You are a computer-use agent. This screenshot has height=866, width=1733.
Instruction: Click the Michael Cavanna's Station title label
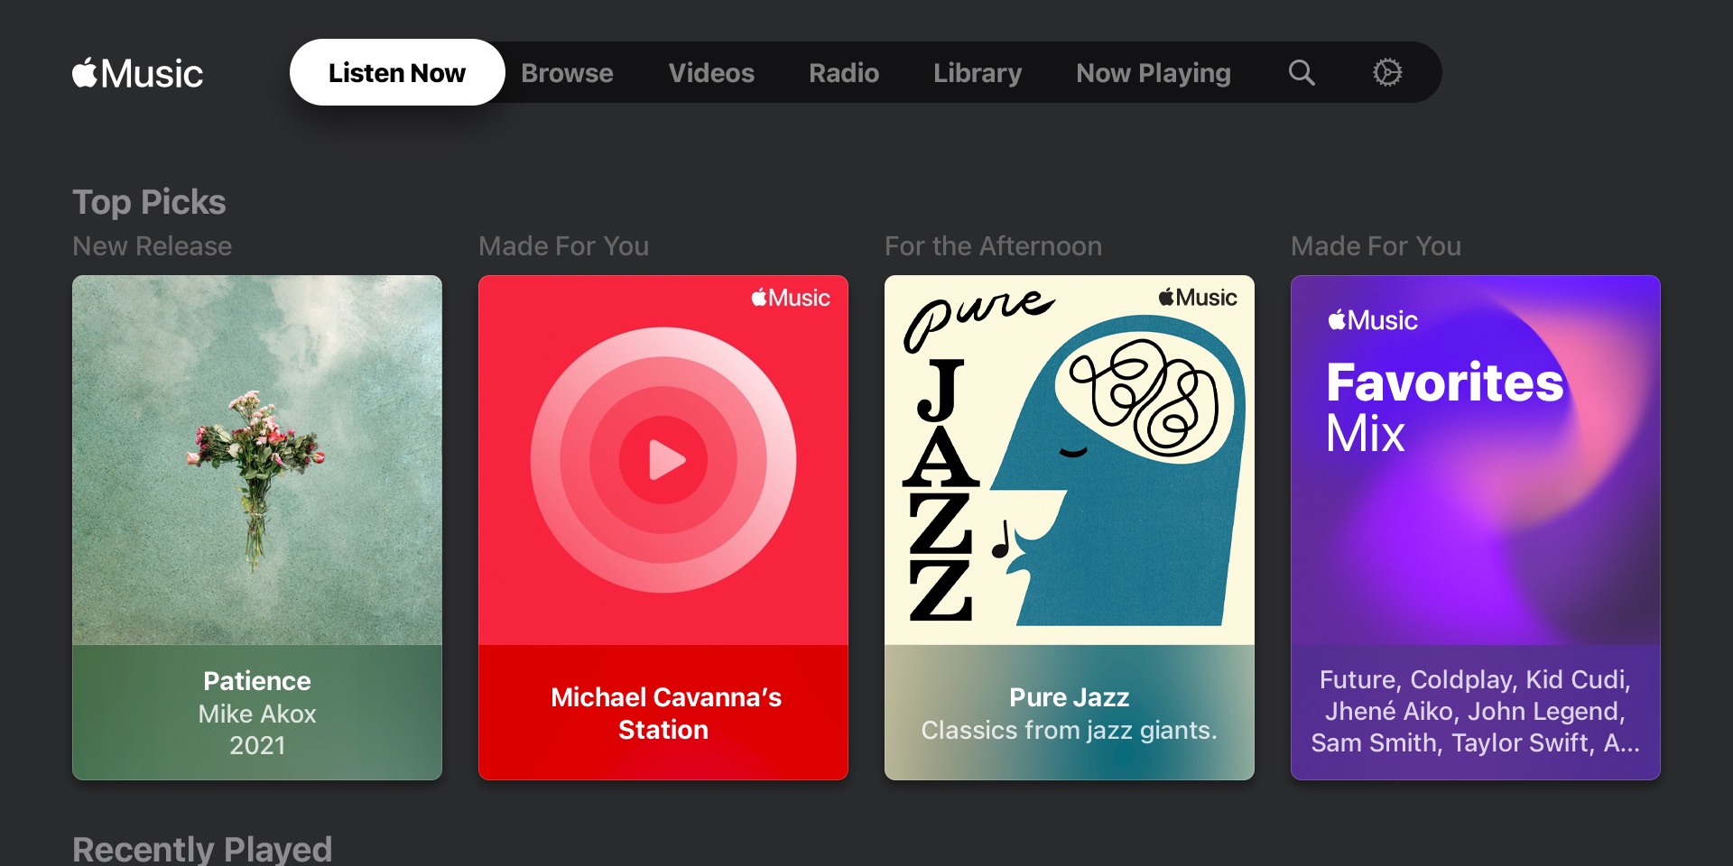click(664, 713)
